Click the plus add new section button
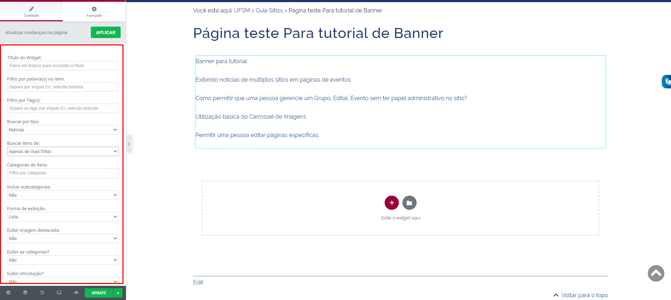The width and height of the screenshot is (671, 300). pos(391,203)
